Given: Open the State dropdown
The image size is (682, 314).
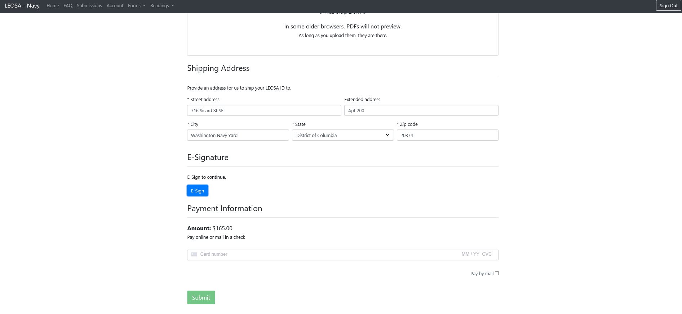Looking at the screenshot, I should tap(342, 135).
